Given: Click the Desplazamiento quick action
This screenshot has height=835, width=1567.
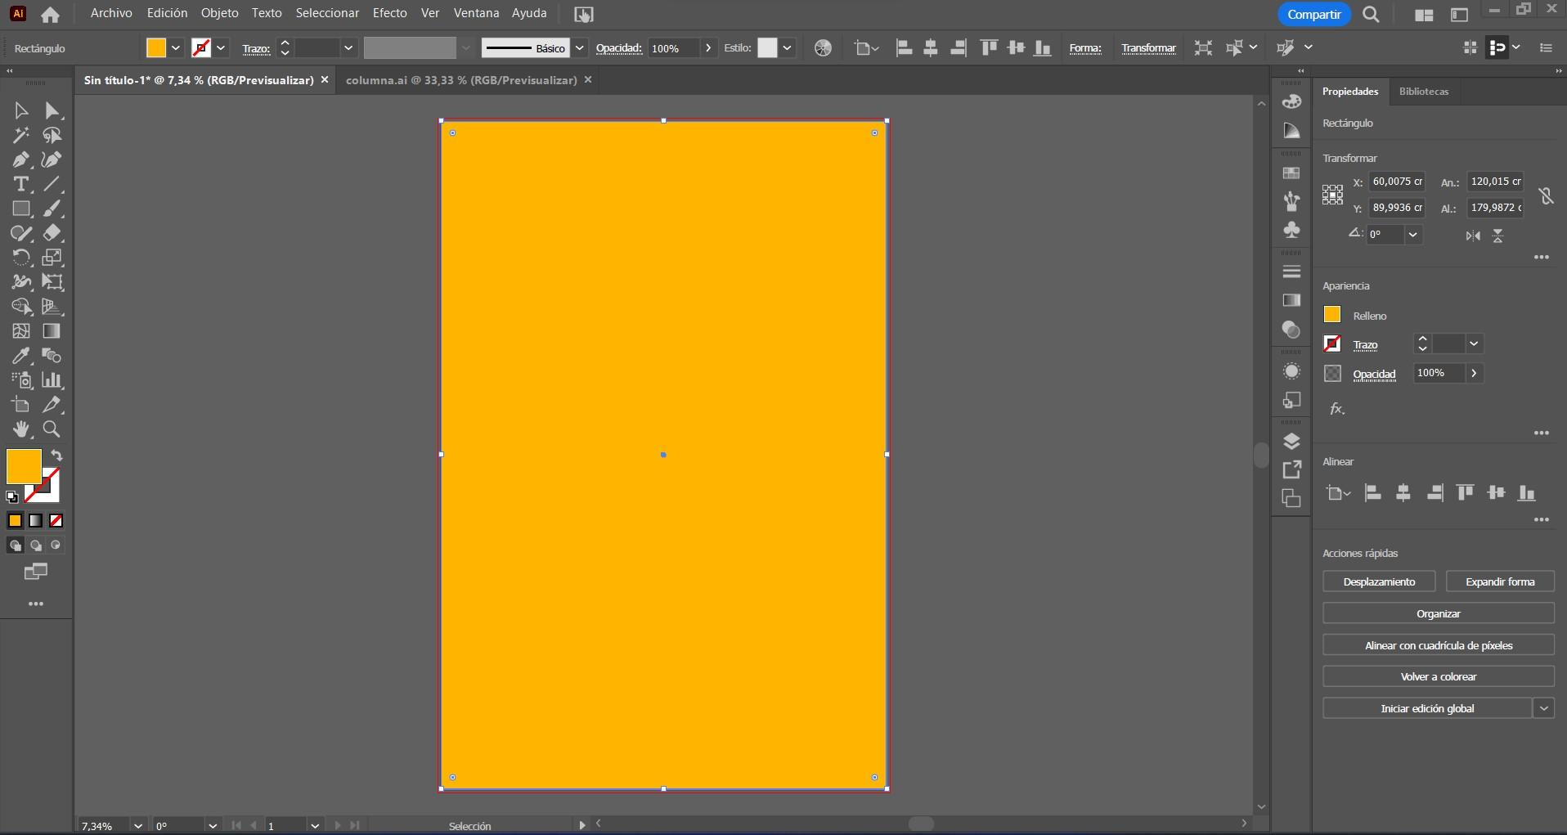Looking at the screenshot, I should click(1379, 581).
